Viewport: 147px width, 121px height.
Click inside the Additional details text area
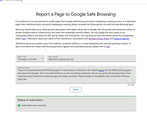pyautogui.click(x=76, y=75)
